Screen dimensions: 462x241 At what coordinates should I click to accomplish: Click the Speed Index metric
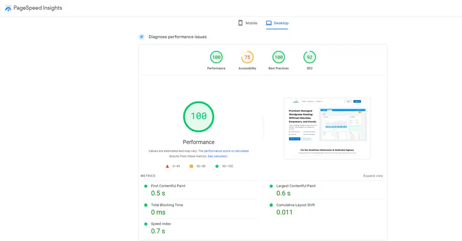(161, 224)
